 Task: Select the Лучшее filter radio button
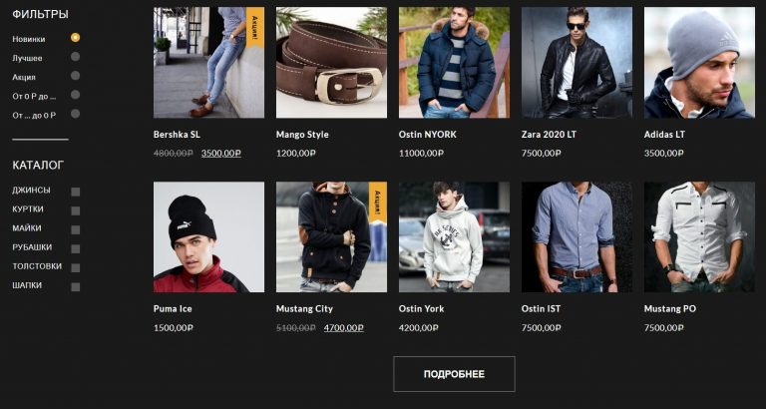pos(75,57)
